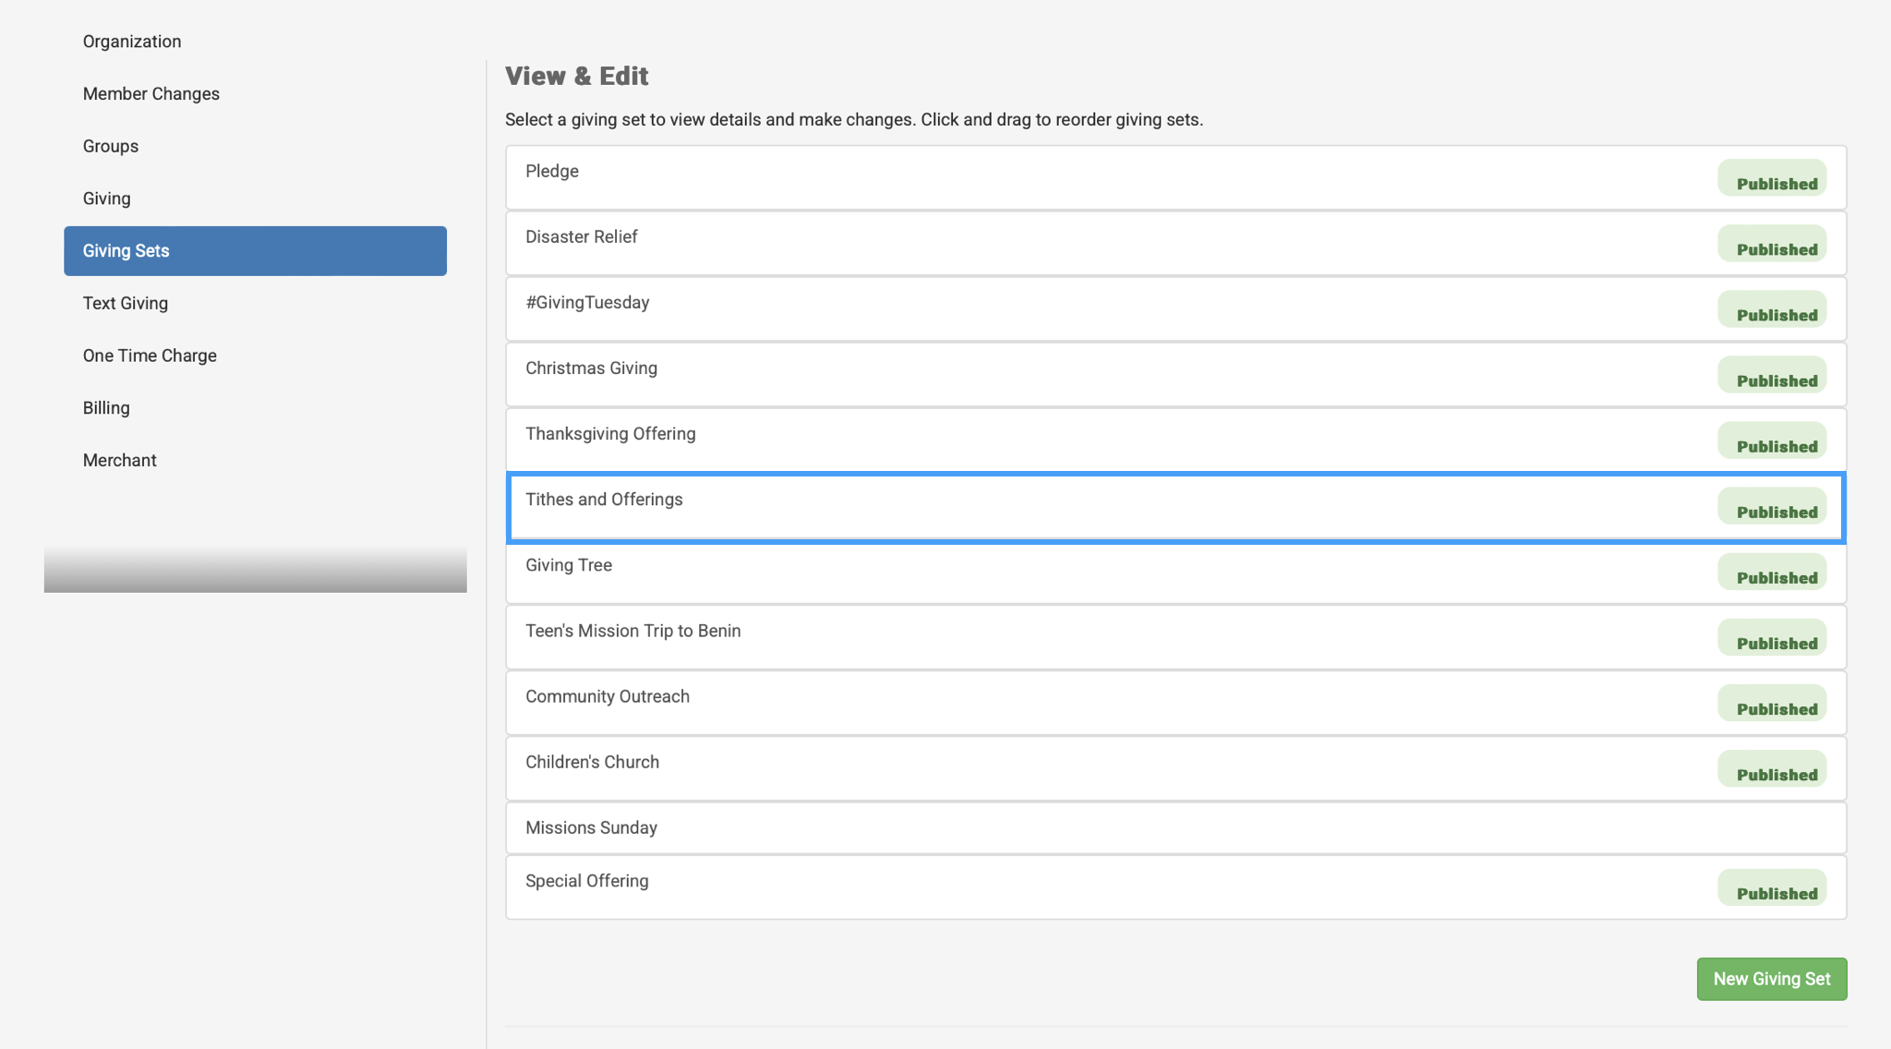The image size is (1891, 1049).
Task: Open Text Giving settings
Action: tap(126, 303)
